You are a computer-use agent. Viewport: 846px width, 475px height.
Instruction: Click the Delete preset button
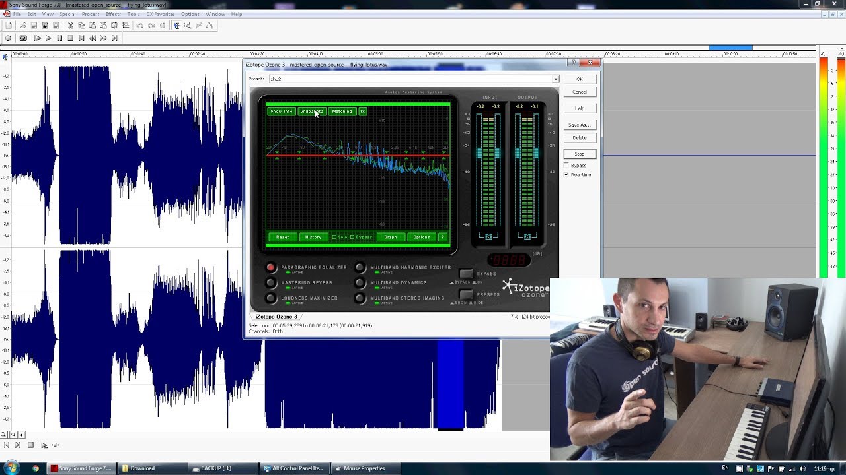click(x=580, y=137)
